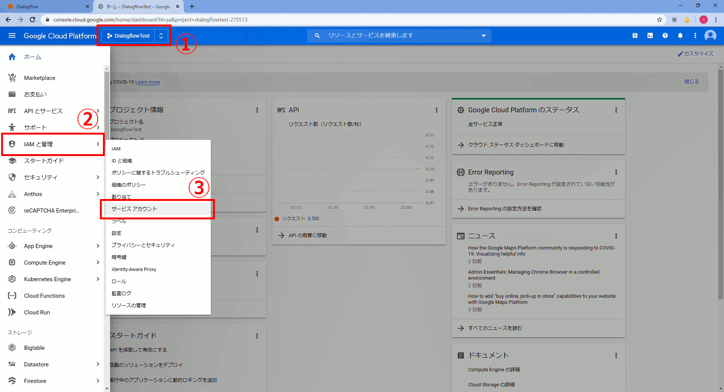Image resolution: width=724 pixels, height=392 pixels.
Task: Click the Bigtable icon
Action: coord(12,348)
